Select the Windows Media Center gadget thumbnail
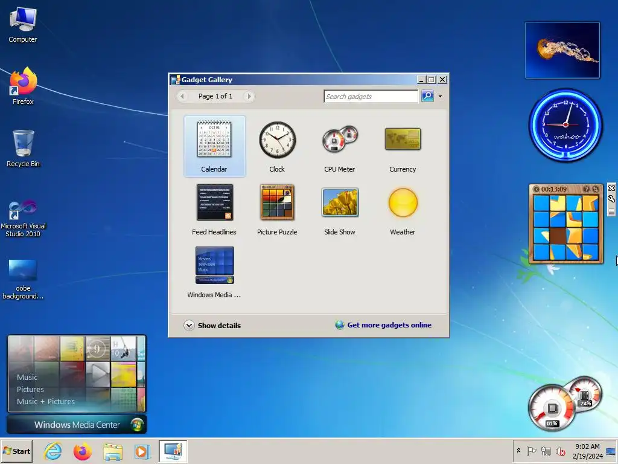Screen dimensions: 618x464 click(x=214, y=265)
